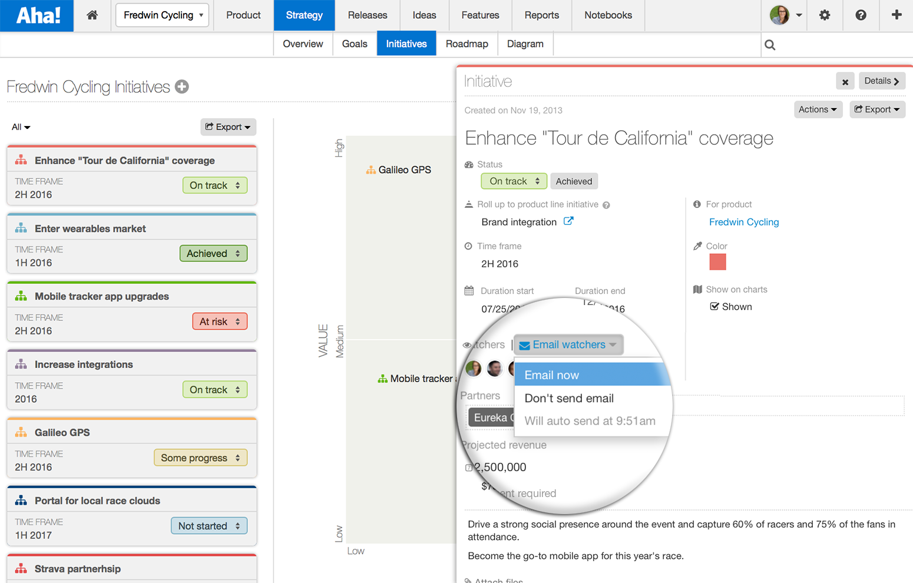
Task: Close the Initiative panel
Action: (845, 81)
